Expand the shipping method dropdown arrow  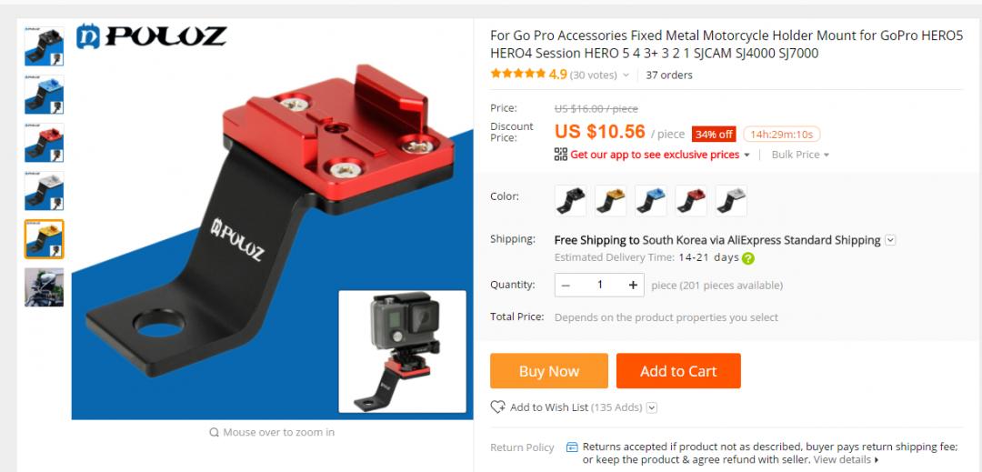(x=890, y=240)
